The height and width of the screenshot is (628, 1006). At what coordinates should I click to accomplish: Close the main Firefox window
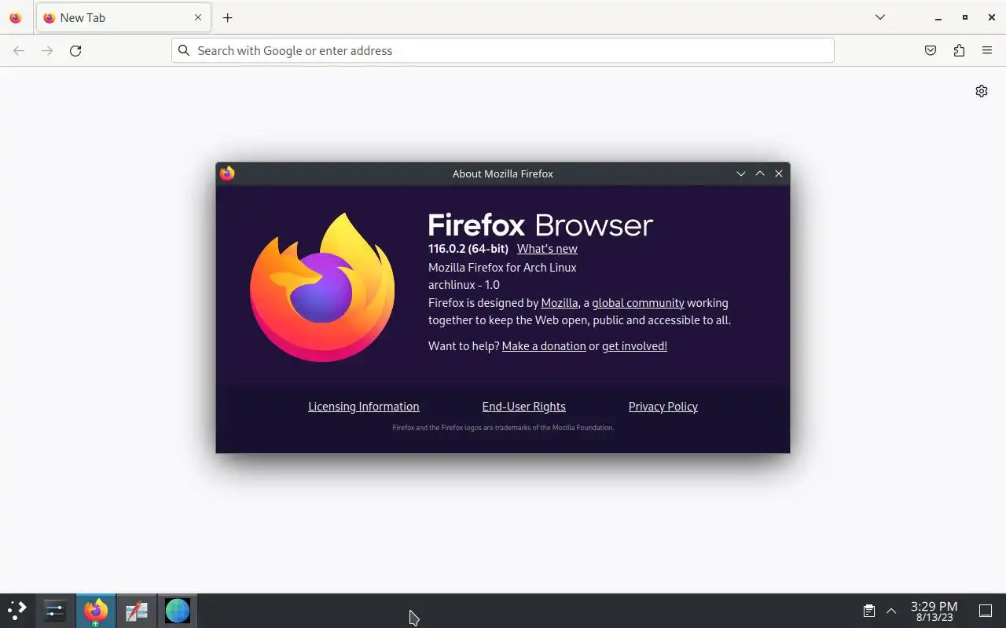[992, 17]
